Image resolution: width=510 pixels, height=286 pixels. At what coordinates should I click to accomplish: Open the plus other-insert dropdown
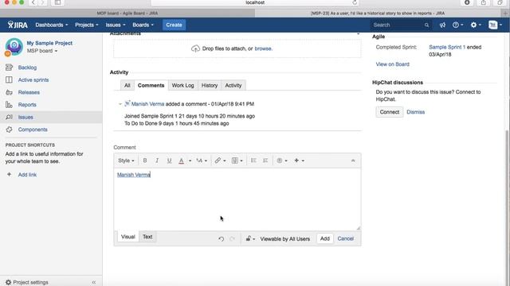point(299,160)
